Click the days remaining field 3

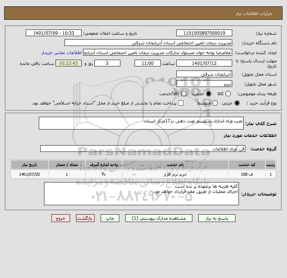pyautogui.click(x=107, y=63)
